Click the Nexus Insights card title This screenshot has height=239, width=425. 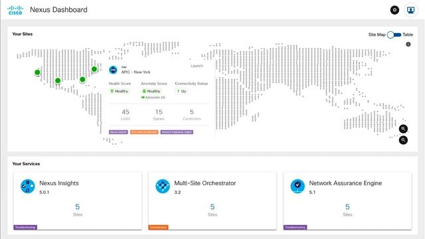[59, 183]
